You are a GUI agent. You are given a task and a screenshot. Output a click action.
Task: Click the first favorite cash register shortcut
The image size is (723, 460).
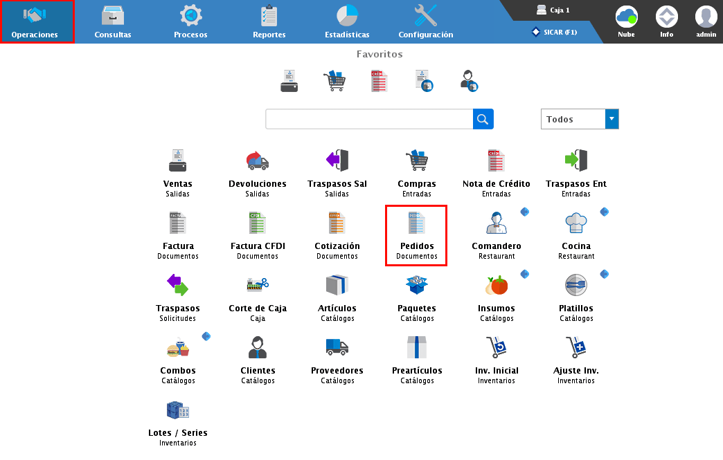289,81
